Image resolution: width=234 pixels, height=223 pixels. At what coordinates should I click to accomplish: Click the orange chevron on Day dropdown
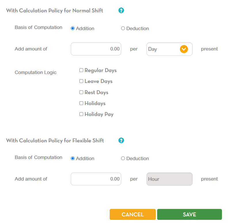pyautogui.click(x=184, y=49)
